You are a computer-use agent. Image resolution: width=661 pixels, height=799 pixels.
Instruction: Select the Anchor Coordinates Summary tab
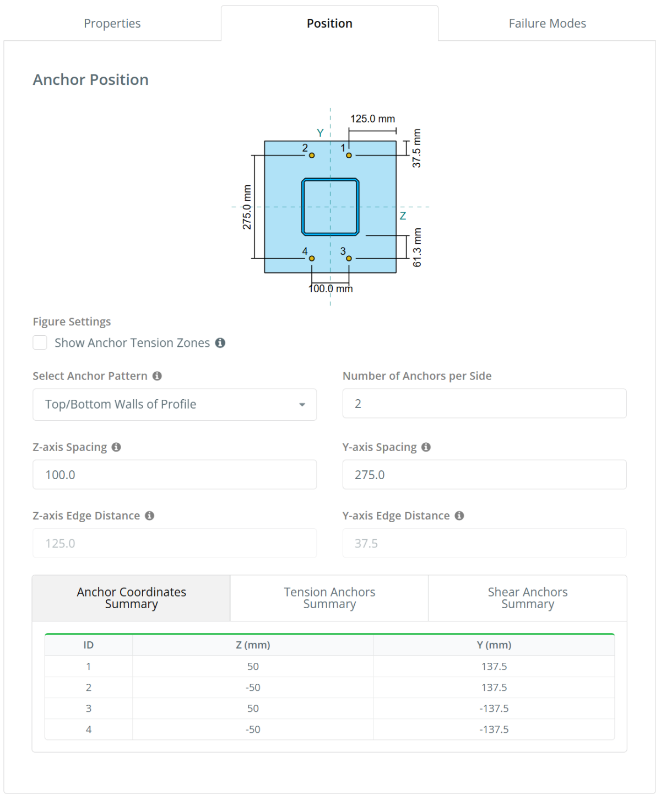point(132,598)
